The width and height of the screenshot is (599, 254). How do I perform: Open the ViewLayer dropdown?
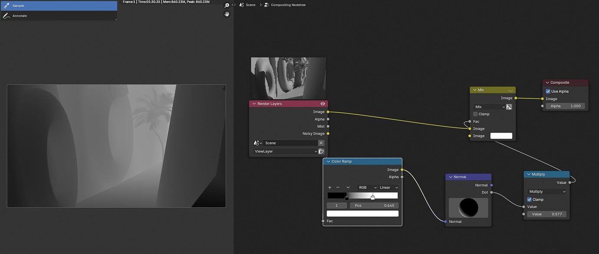[x=285, y=151]
